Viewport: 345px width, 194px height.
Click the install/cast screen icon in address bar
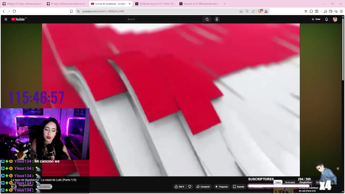241,11
